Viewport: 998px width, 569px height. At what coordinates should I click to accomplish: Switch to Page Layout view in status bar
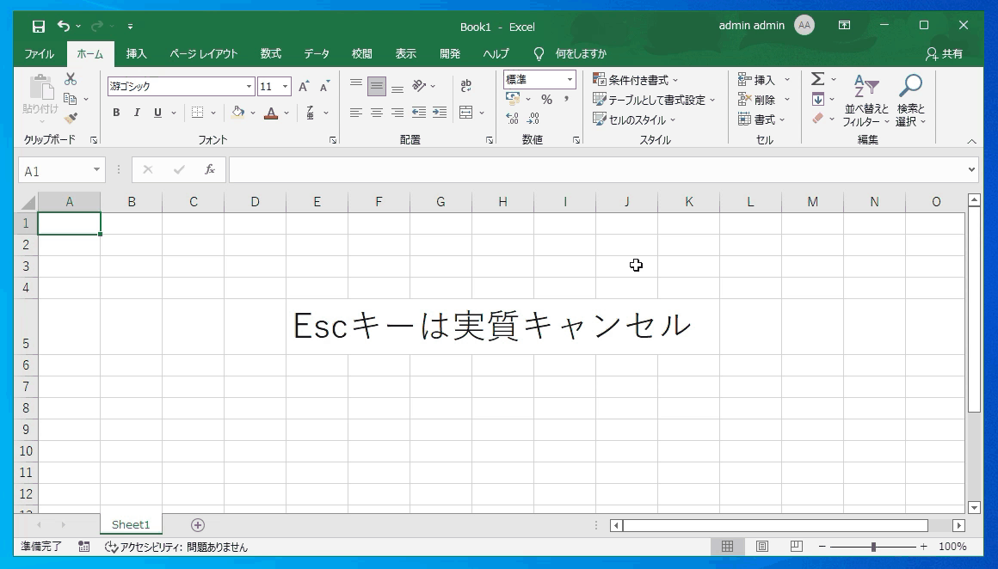tap(761, 546)
